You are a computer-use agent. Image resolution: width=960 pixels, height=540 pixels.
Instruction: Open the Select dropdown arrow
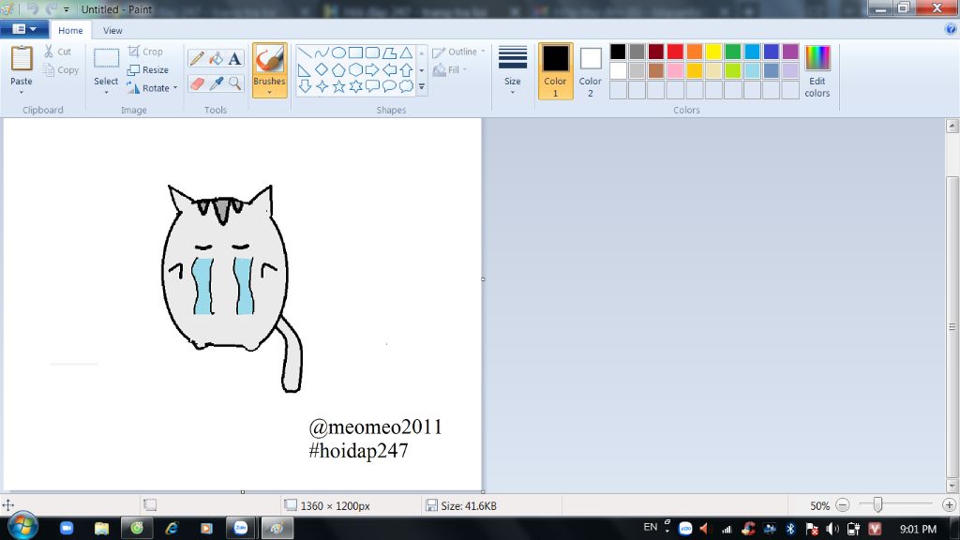click(x=106, y=93)
